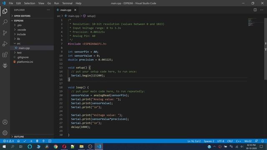The height and width of the screenshot is (150, 267).
Task: Open Windows Action Center notifications
Action: 262,147
